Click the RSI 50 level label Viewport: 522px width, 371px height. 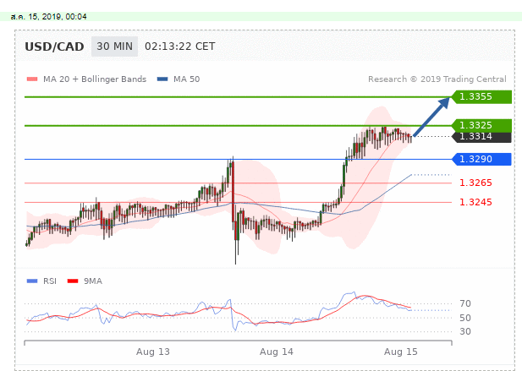click(465, 318)
